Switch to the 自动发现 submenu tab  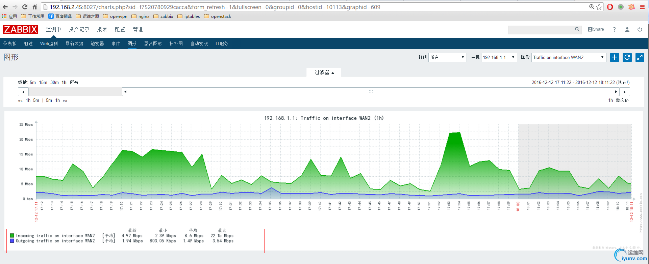coord(199,43)
